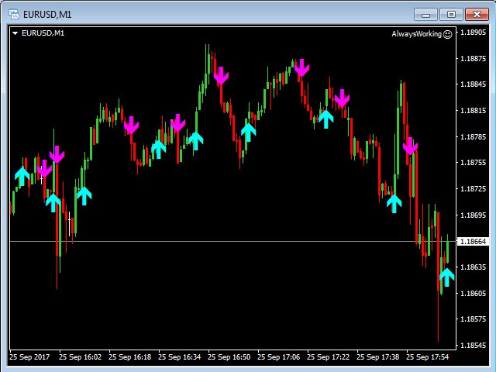Close the EURUSD,M1 chart window
The width and height of the screenshot is (496, 372).
pyautogui.click(x=477, y=14)
